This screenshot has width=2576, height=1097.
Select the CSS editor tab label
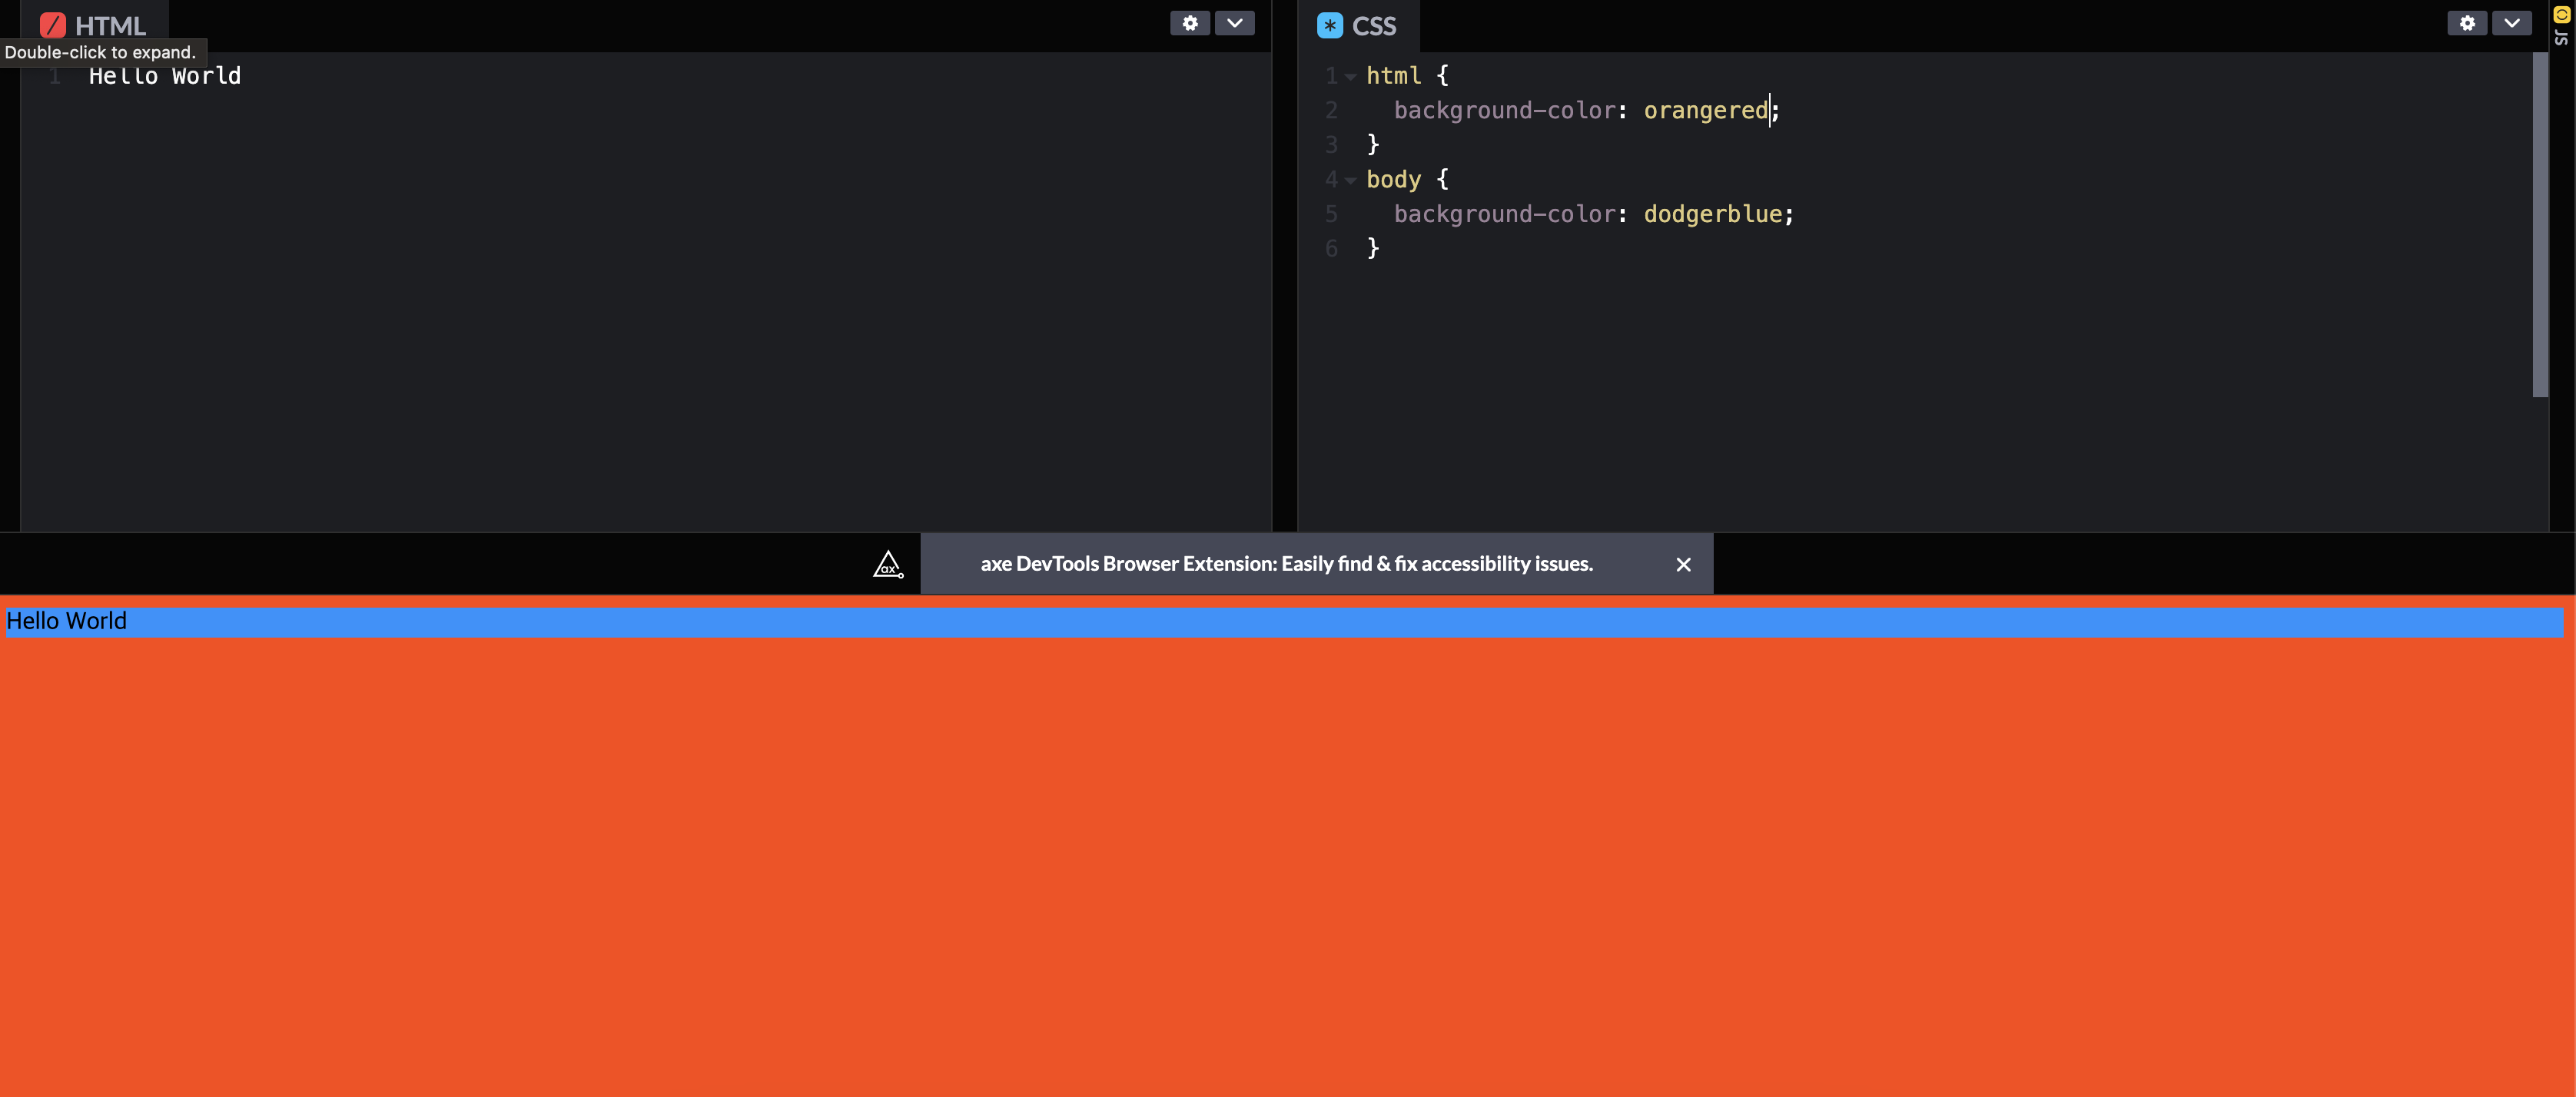(x=1373, y=26)
